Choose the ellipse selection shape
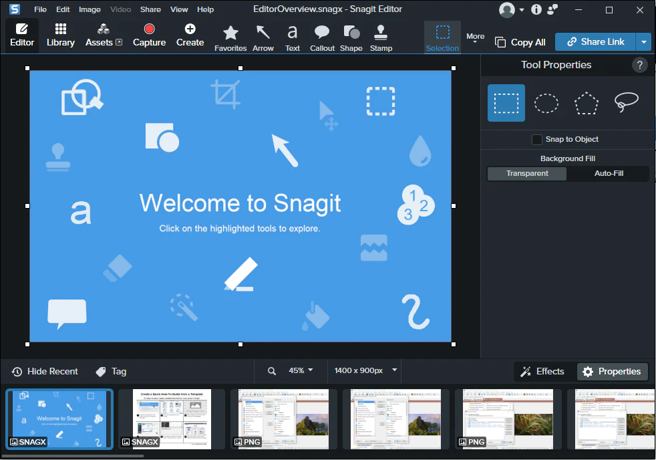The width and height of the screenshot is (656, 460). click(546, 103)
